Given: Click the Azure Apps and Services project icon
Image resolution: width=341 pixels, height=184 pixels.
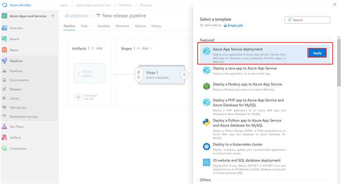Looking at the screenshot, I should (x=5, y=16).
